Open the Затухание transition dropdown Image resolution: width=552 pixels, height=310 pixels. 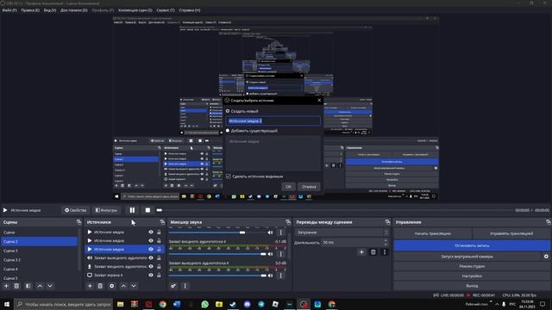342,232
